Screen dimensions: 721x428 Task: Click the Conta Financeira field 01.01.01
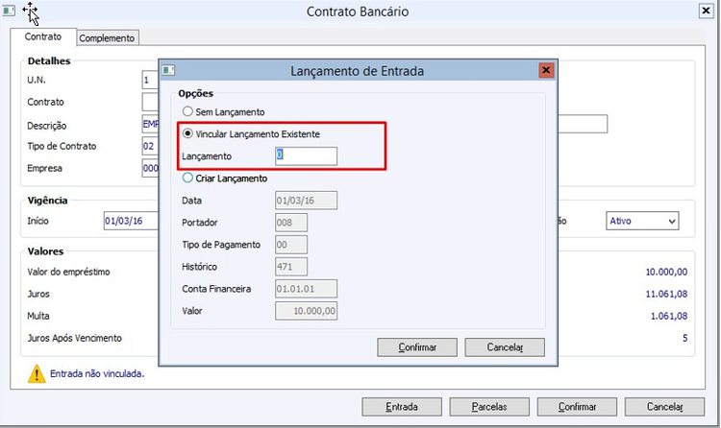307,289
